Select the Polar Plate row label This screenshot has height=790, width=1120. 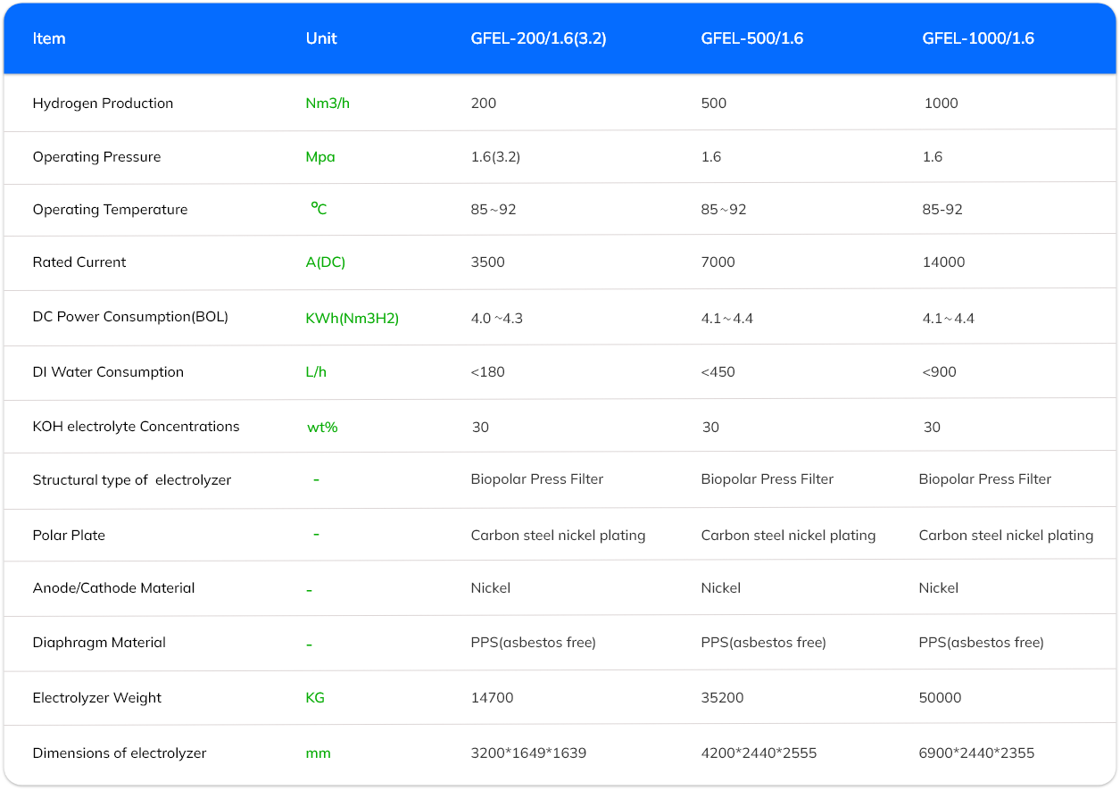(69, 536)
